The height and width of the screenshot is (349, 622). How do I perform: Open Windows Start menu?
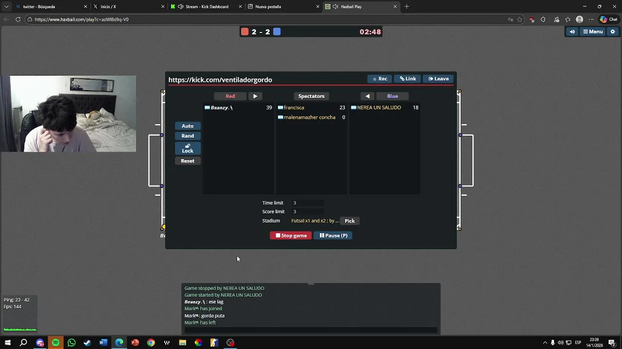(8, 343)
